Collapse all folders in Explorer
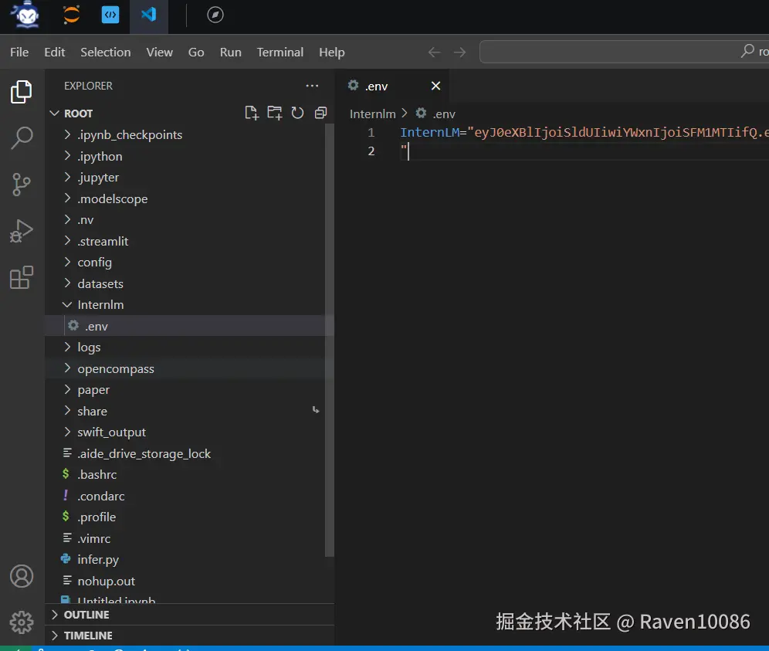 321,114
